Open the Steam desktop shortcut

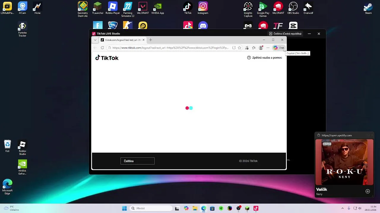[x=368, y=8]
